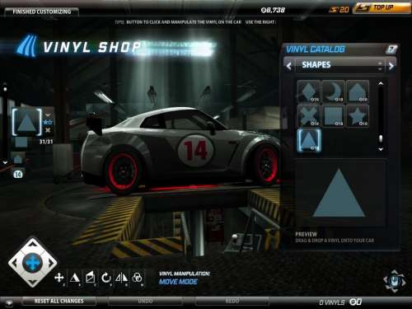Choose the X cross shape vinyl

pos(309,115)
